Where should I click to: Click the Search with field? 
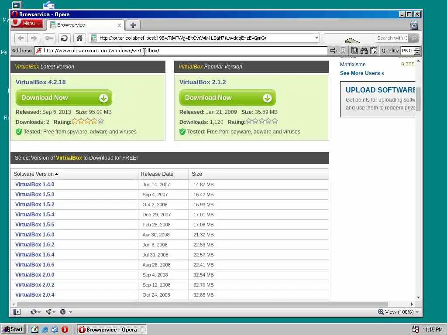click(392, 38)
